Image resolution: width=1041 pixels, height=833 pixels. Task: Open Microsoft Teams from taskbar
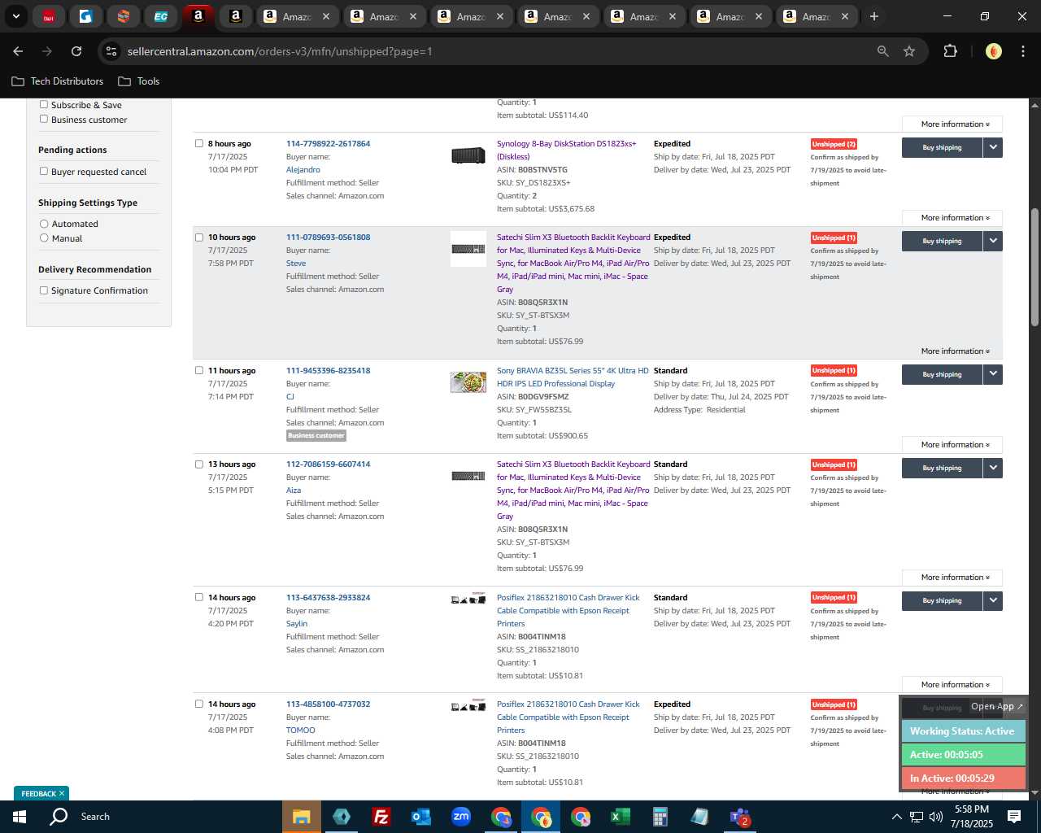pos(740,817)
